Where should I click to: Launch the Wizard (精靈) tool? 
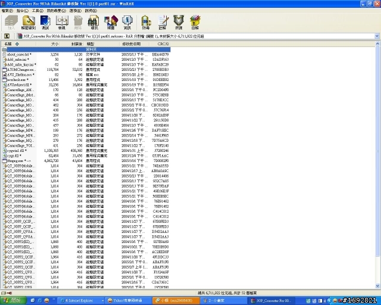[111, 23]
